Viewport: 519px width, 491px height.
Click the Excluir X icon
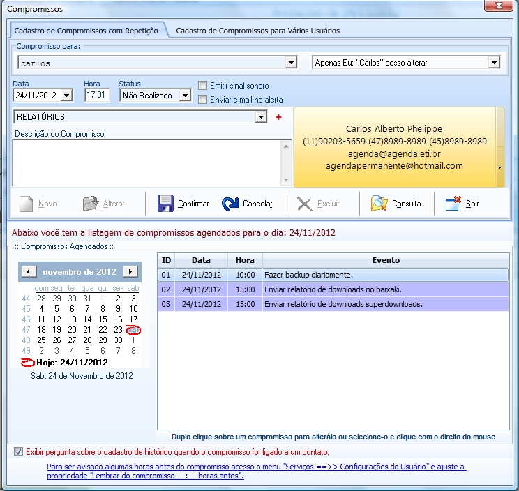coord(305,204)
